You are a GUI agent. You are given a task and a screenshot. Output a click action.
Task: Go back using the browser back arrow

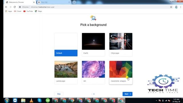pyautogui.click(x=6, y=7)
